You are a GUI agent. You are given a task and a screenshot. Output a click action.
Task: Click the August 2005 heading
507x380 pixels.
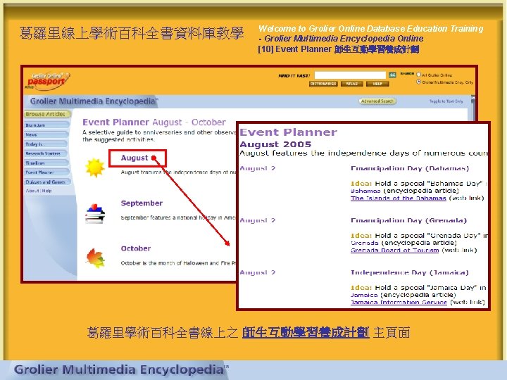[x=275, y=144]
